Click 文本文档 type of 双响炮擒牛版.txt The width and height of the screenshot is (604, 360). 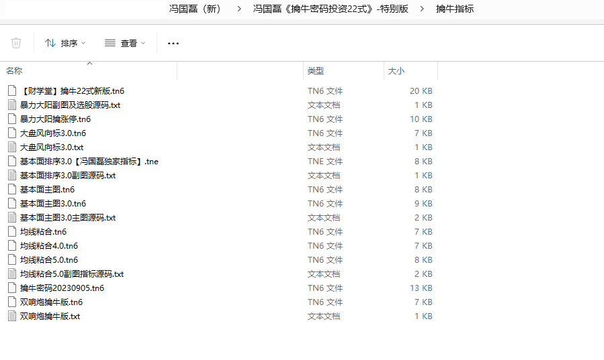coord(324,316)
